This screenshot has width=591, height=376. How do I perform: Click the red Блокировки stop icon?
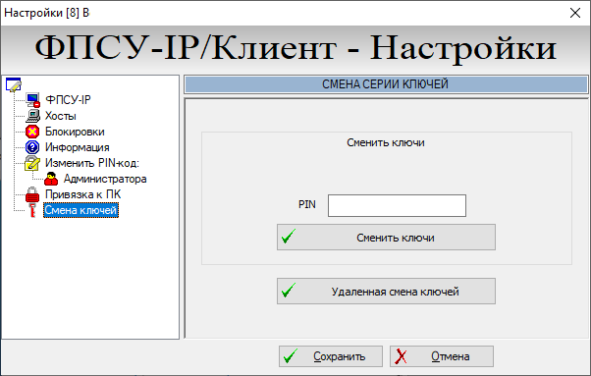tap(32, 132)
